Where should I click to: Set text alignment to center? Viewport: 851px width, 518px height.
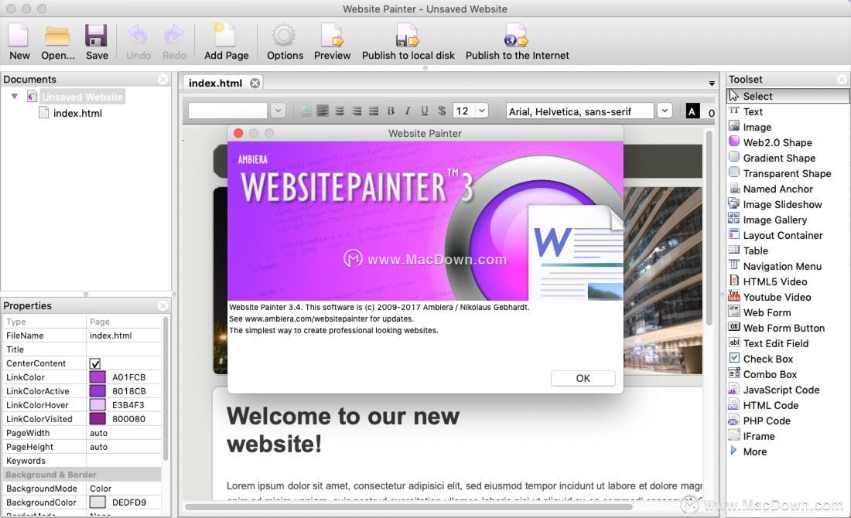click(x=339, y=111)
